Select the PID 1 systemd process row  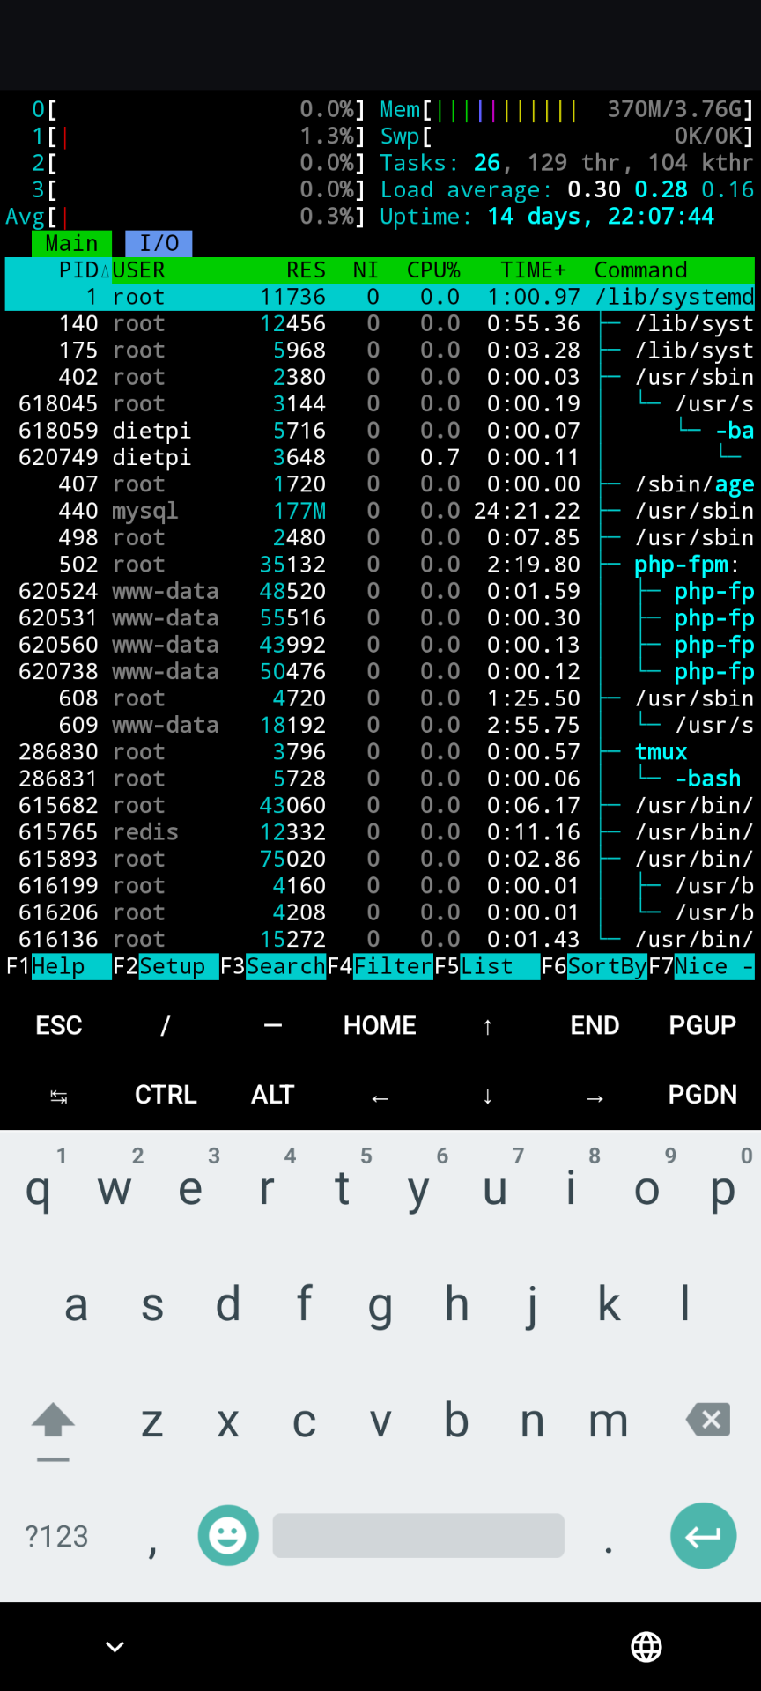tap(380, 297)
